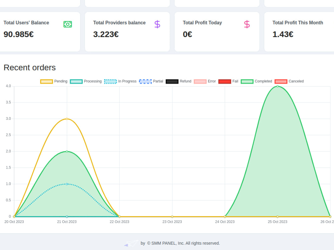Click the data point at zero on 24 Oct 2023
The height and width of the screenshot is (250, 334).
(225, 217)
